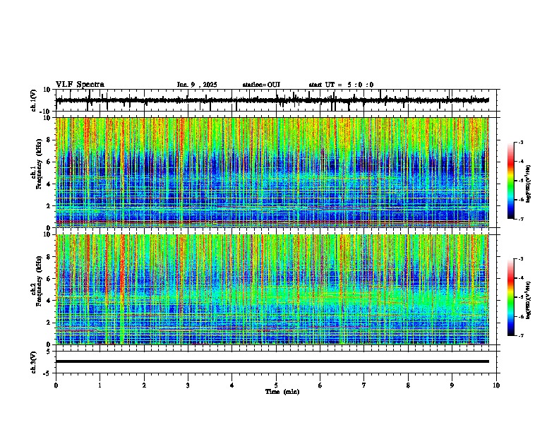Click the time axis tick label "10"

click(496, 385)
